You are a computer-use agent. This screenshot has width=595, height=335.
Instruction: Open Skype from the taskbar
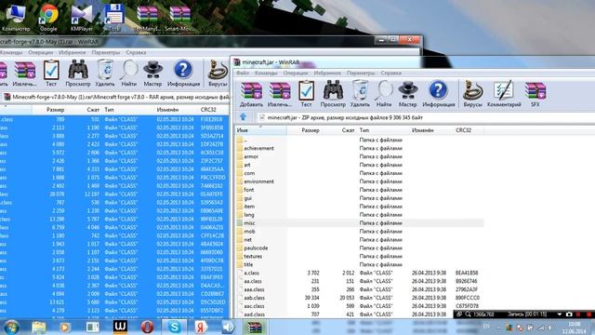click(174, 327)
